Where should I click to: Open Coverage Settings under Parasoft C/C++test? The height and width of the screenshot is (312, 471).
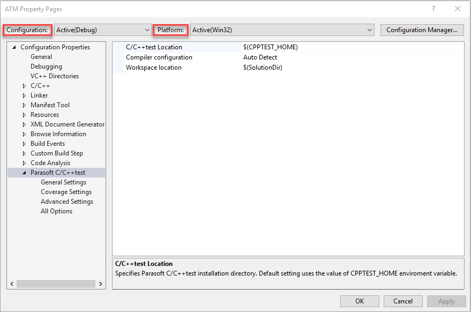[x=66, y=192]
